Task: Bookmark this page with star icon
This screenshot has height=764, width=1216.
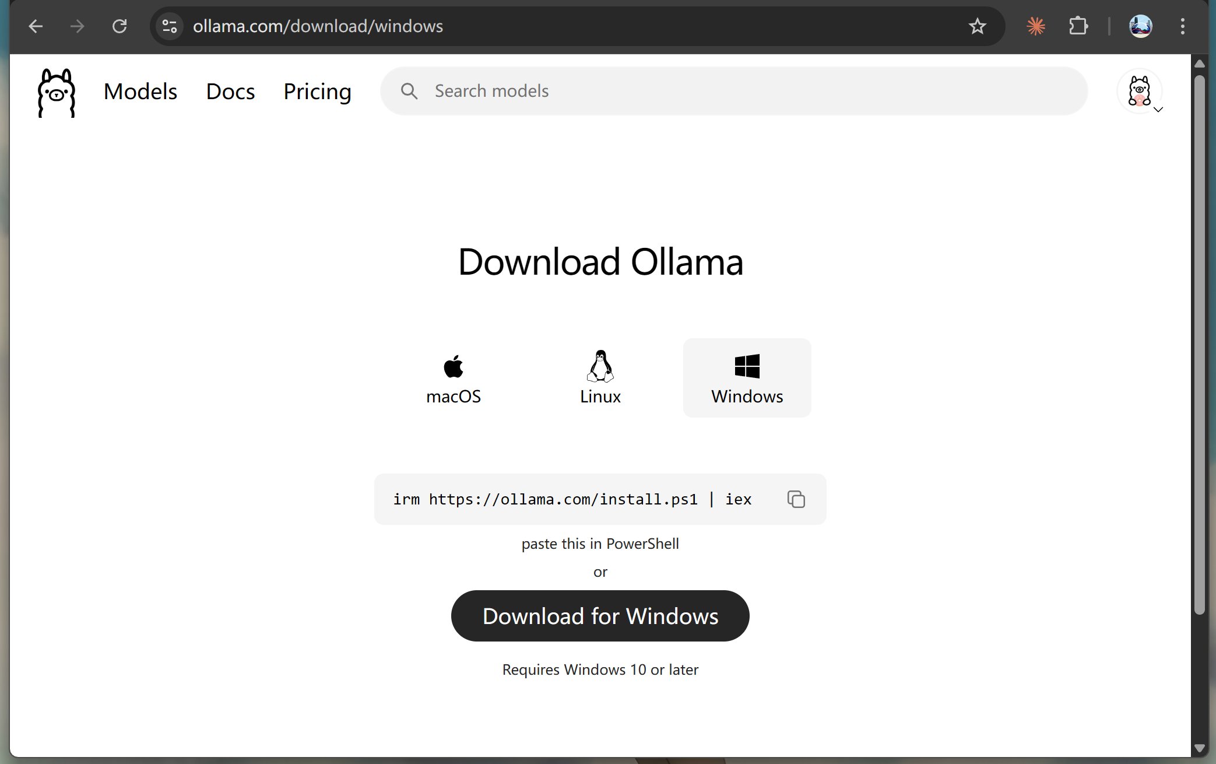Action: coord(977,26)
